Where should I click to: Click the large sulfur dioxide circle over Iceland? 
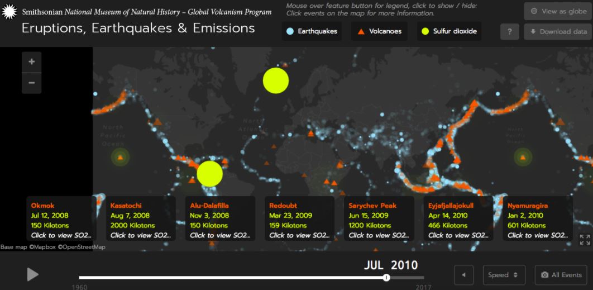point(275,80)
